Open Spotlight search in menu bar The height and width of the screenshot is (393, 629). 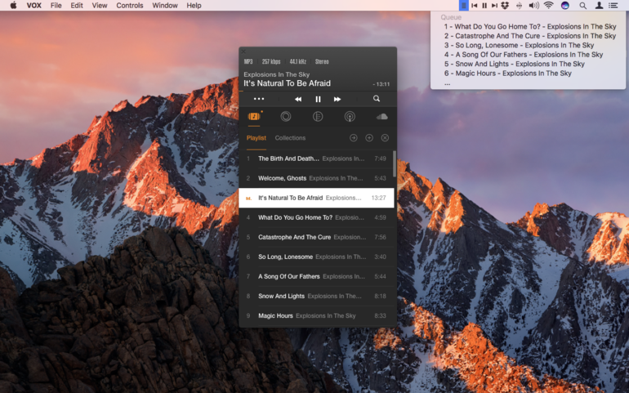583,5
